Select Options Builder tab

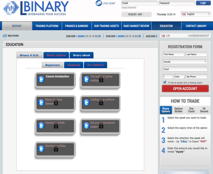coord(178,110)
